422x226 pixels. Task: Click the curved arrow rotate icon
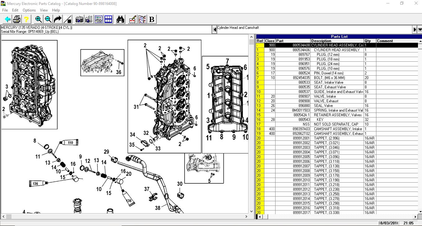[x=58, y=20]
